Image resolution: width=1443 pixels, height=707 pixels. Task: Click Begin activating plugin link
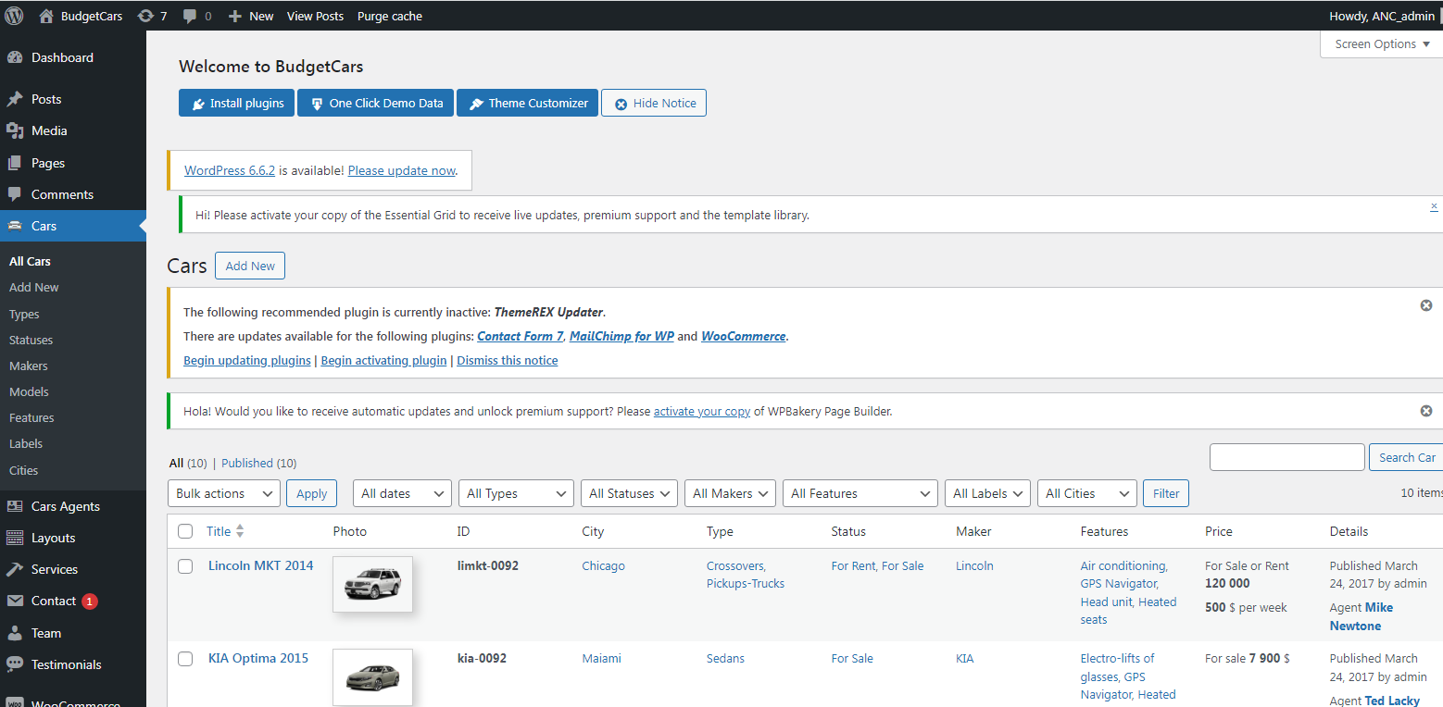383,360
